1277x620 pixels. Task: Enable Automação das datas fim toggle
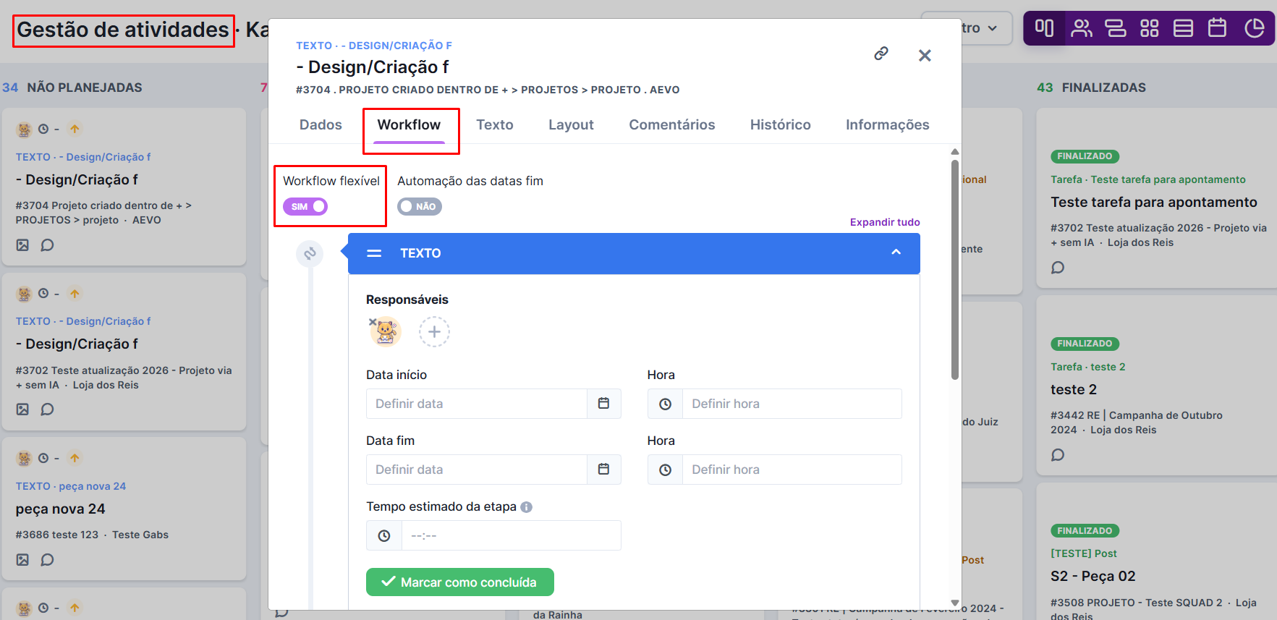click(419, 207)
